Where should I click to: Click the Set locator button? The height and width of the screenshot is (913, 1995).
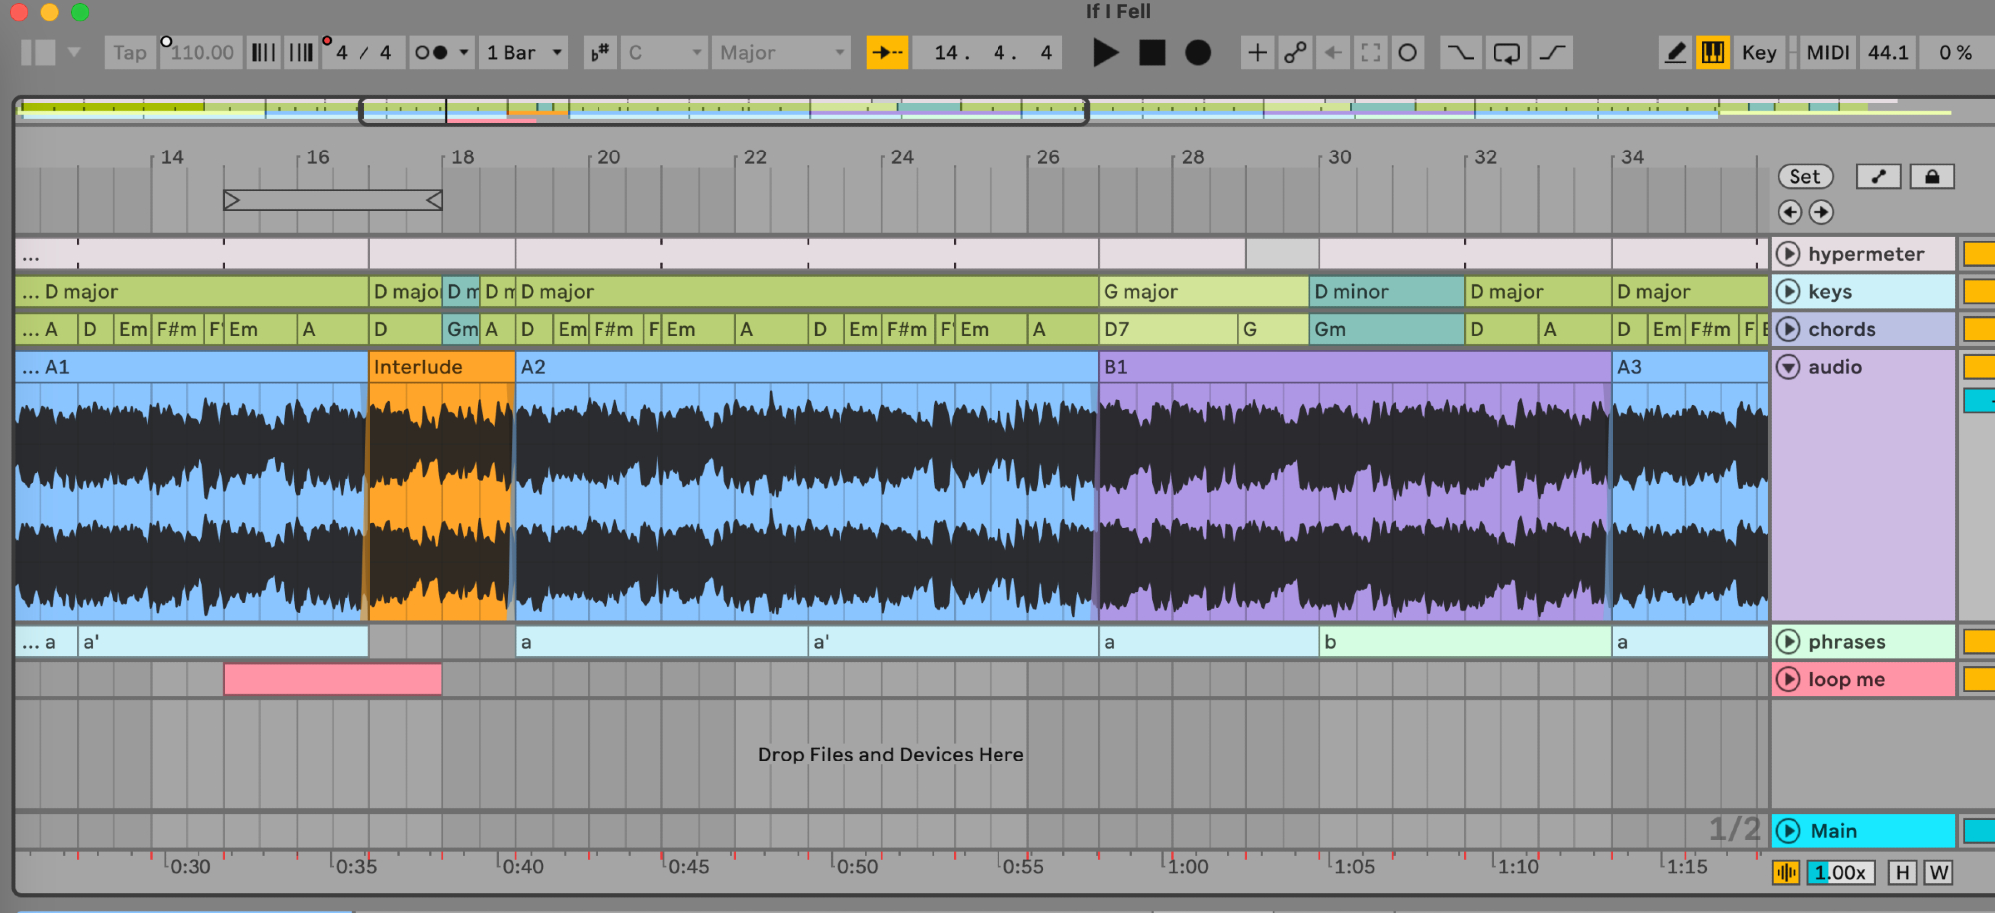1804,177
